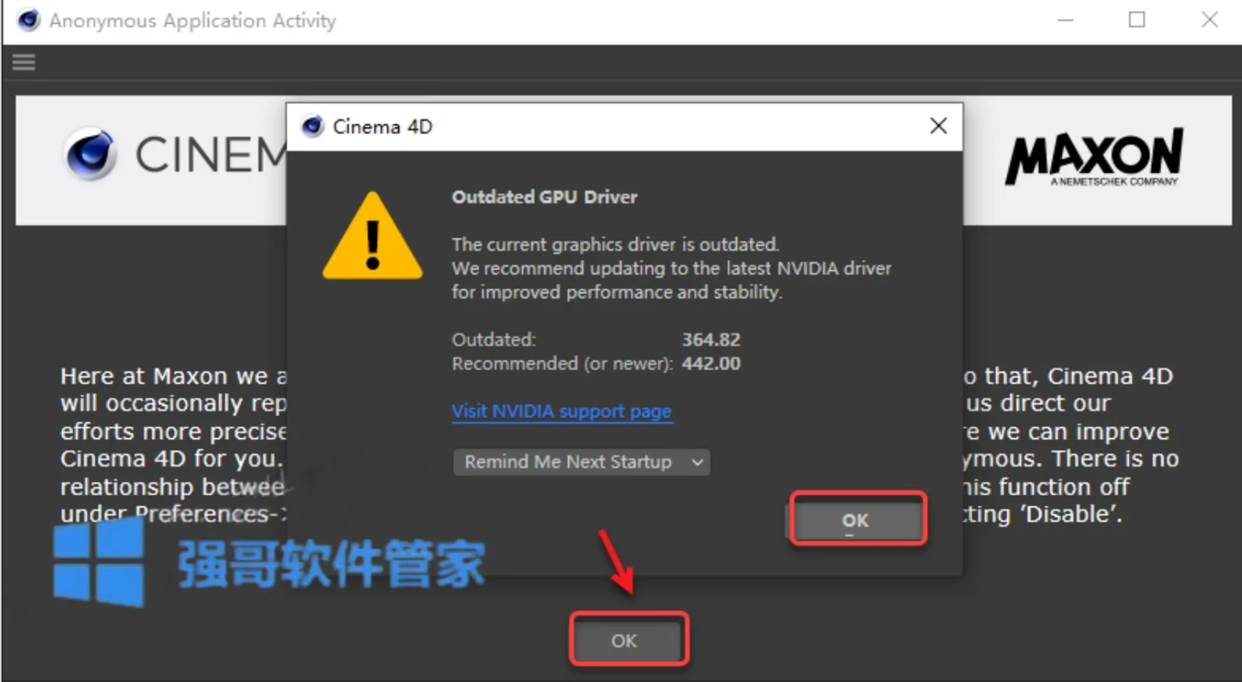Maximize the Anonymous Application Activity window
1242x682 pixels.
pyautogui.click(x=1137, y=20)
